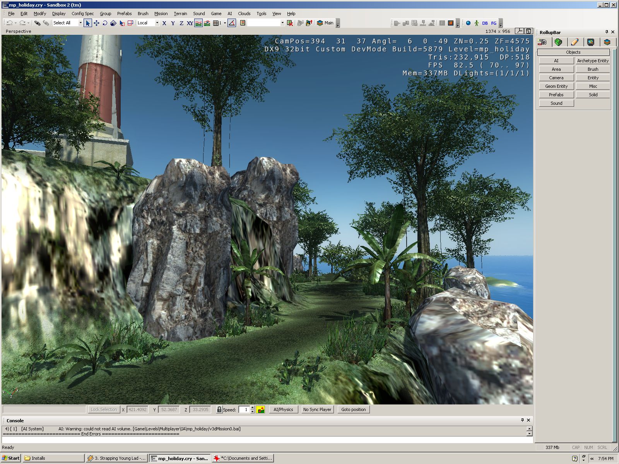Open the Clouds menu
This screenshot has height=464, width=619.
coord(244,14)
